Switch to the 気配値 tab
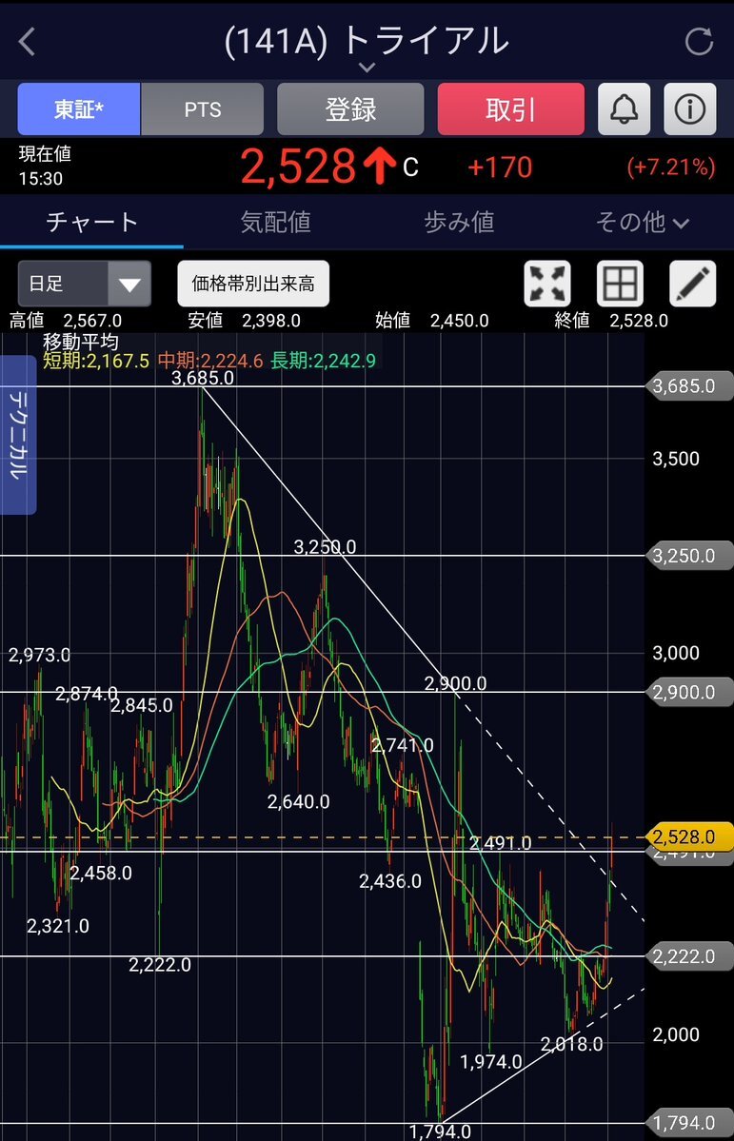 pyautogui.click(x=275, y=222)
